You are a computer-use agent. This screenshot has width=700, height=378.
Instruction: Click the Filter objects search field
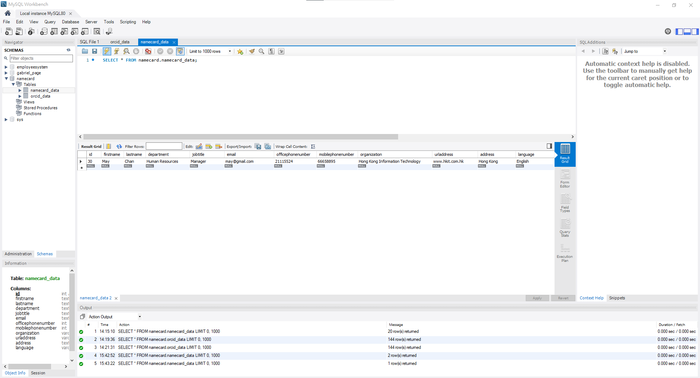pyautogui.click(x=41, y=58)
